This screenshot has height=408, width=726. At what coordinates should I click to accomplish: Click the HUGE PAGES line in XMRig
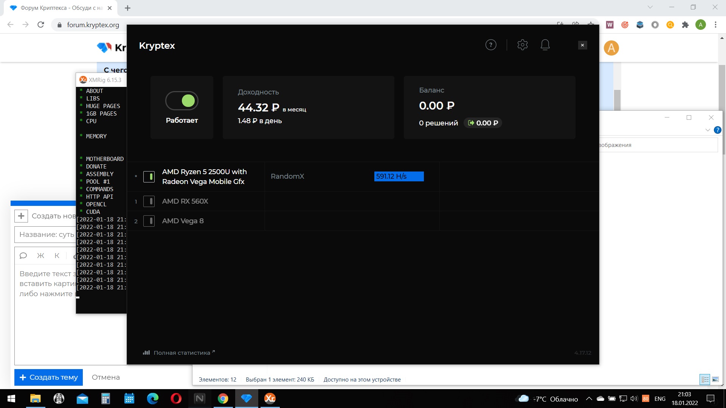coord(103,106)
